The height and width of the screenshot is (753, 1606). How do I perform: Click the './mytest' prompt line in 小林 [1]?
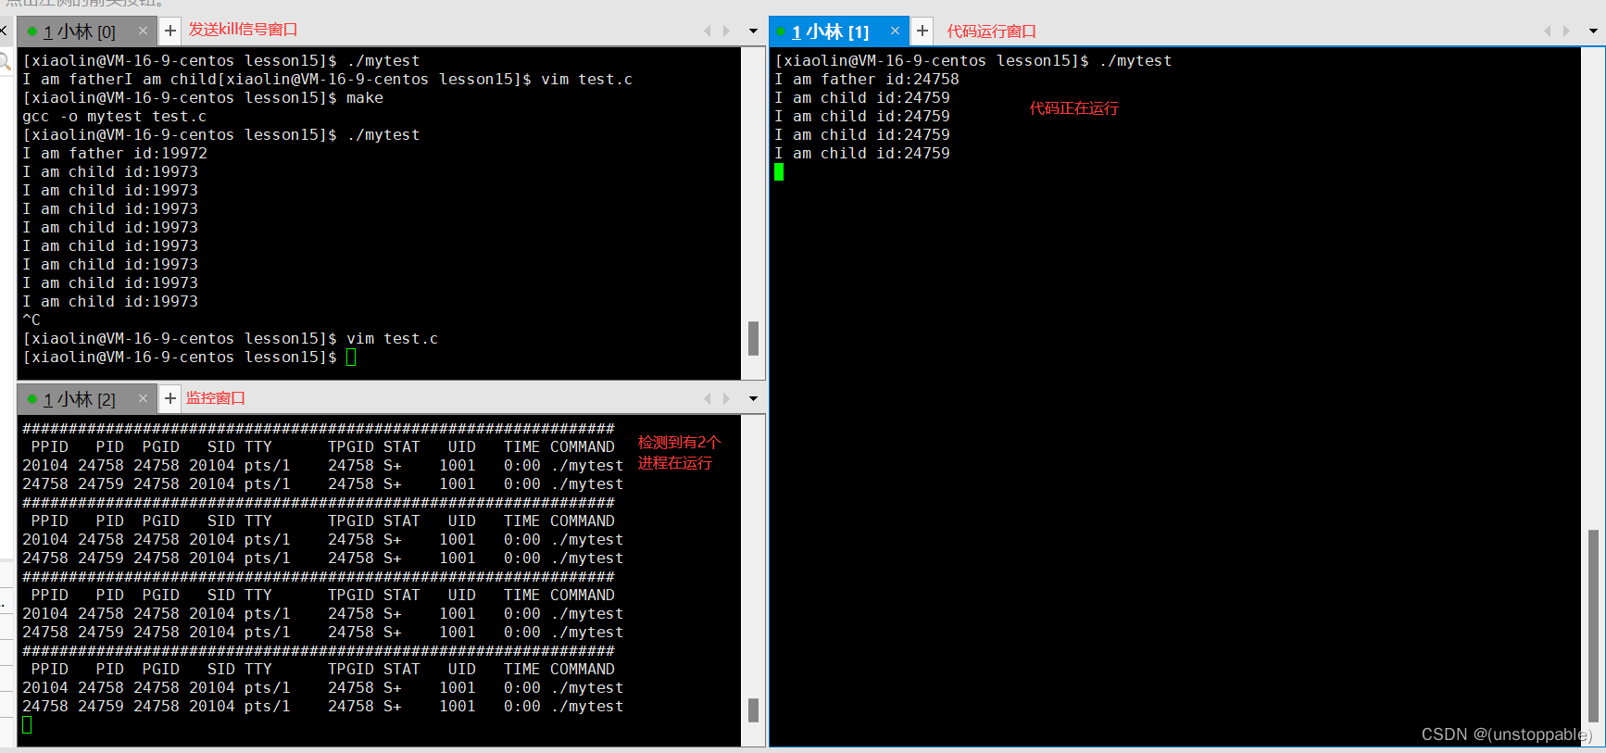click(x=973, y=61)
